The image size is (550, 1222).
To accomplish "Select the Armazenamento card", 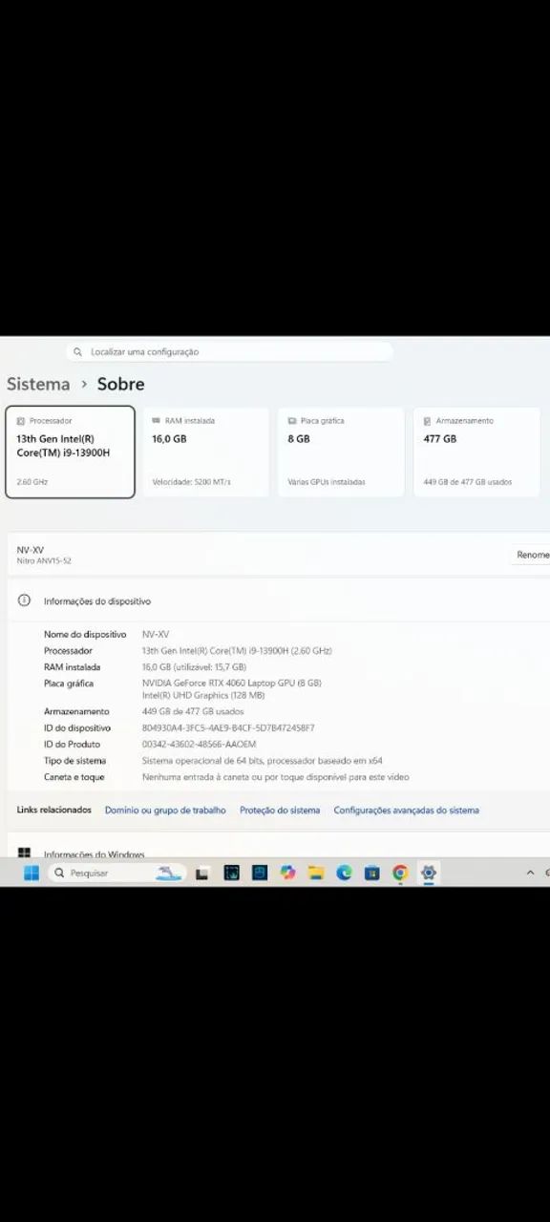I will click(476, 452).
